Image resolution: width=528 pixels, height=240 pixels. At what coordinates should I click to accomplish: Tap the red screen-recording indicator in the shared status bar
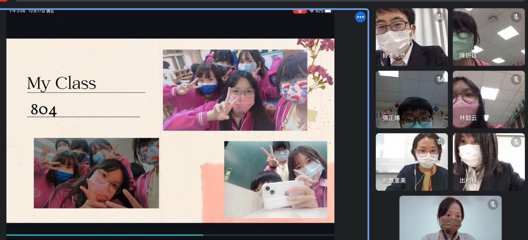[300, 11]
